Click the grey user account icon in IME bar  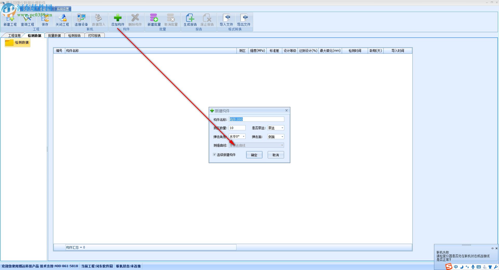(x=485, y=267)
